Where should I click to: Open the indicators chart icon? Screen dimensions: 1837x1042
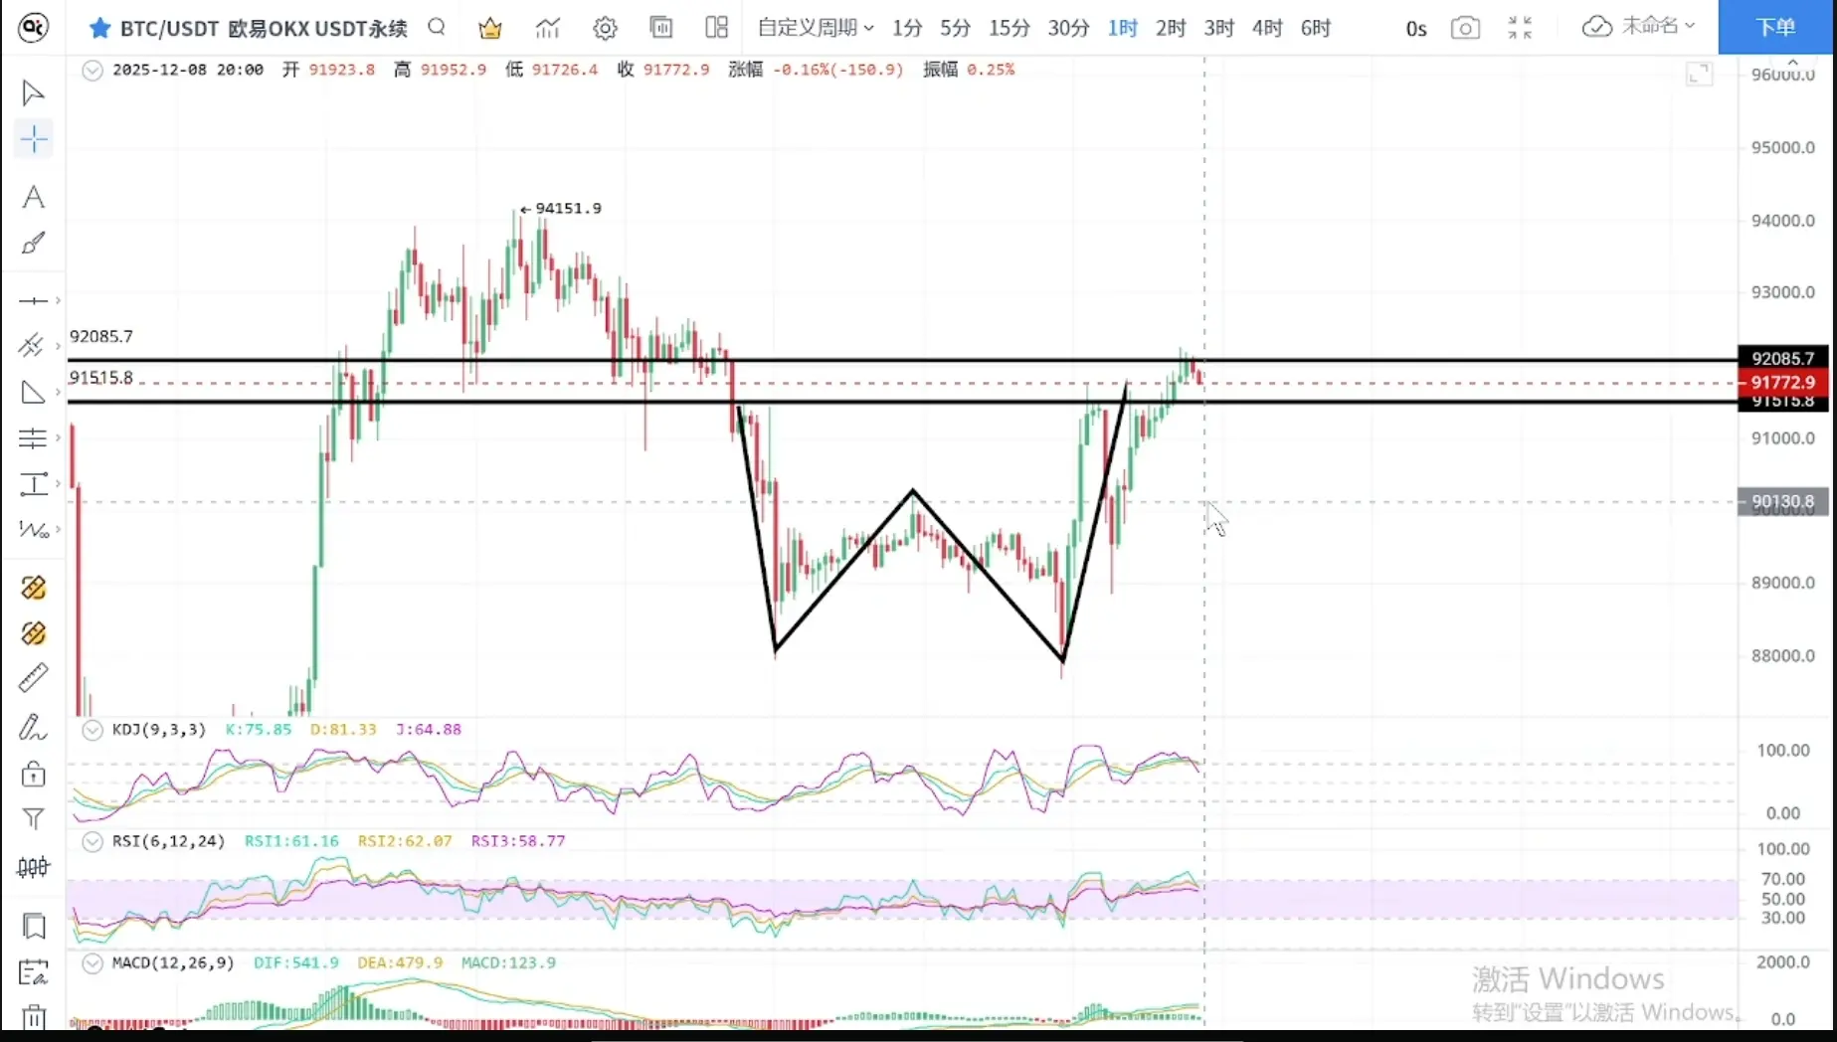548,28
